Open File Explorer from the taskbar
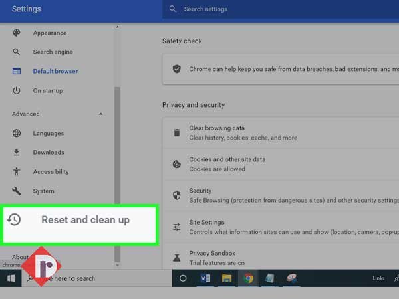Image resolution: width=399 pixels, height=299 pixels. [227, 278]
